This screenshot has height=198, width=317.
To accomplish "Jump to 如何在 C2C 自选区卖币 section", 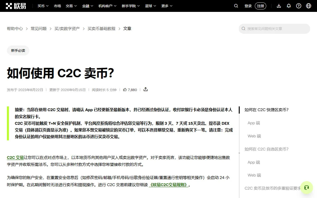I will pos(267,149).
